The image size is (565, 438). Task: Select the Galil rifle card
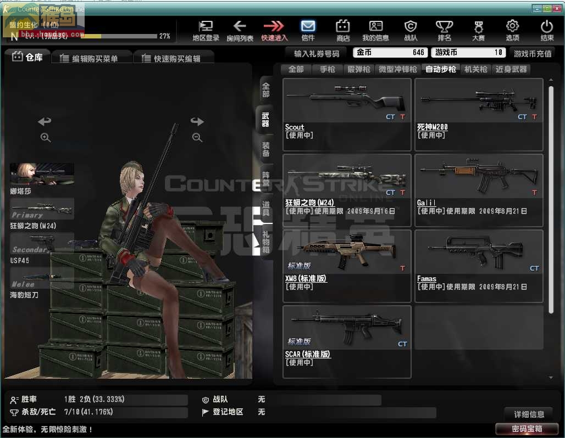click(479, 190)
